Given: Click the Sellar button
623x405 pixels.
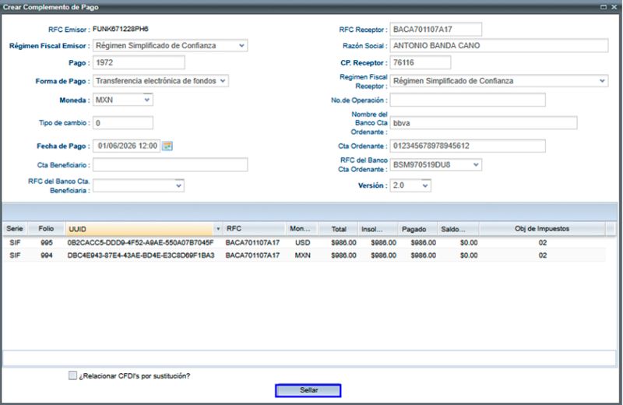Looking at the screenshot, I should click(308, 390).
